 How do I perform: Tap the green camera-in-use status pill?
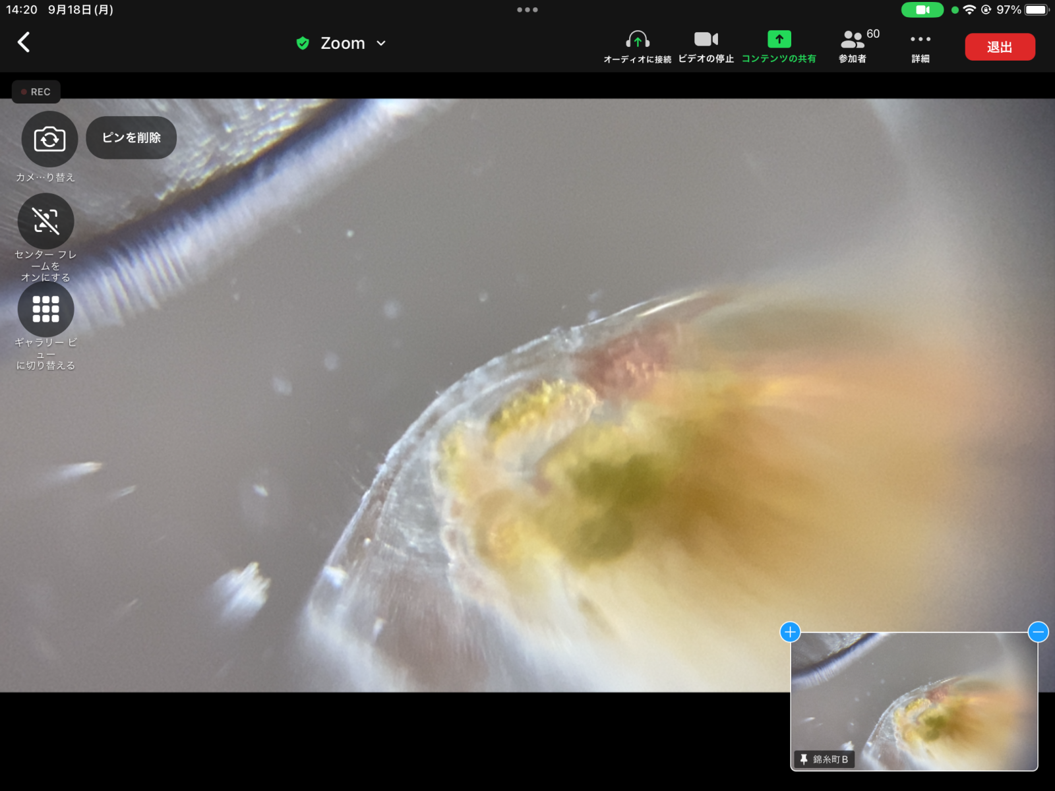coord(922,10)
